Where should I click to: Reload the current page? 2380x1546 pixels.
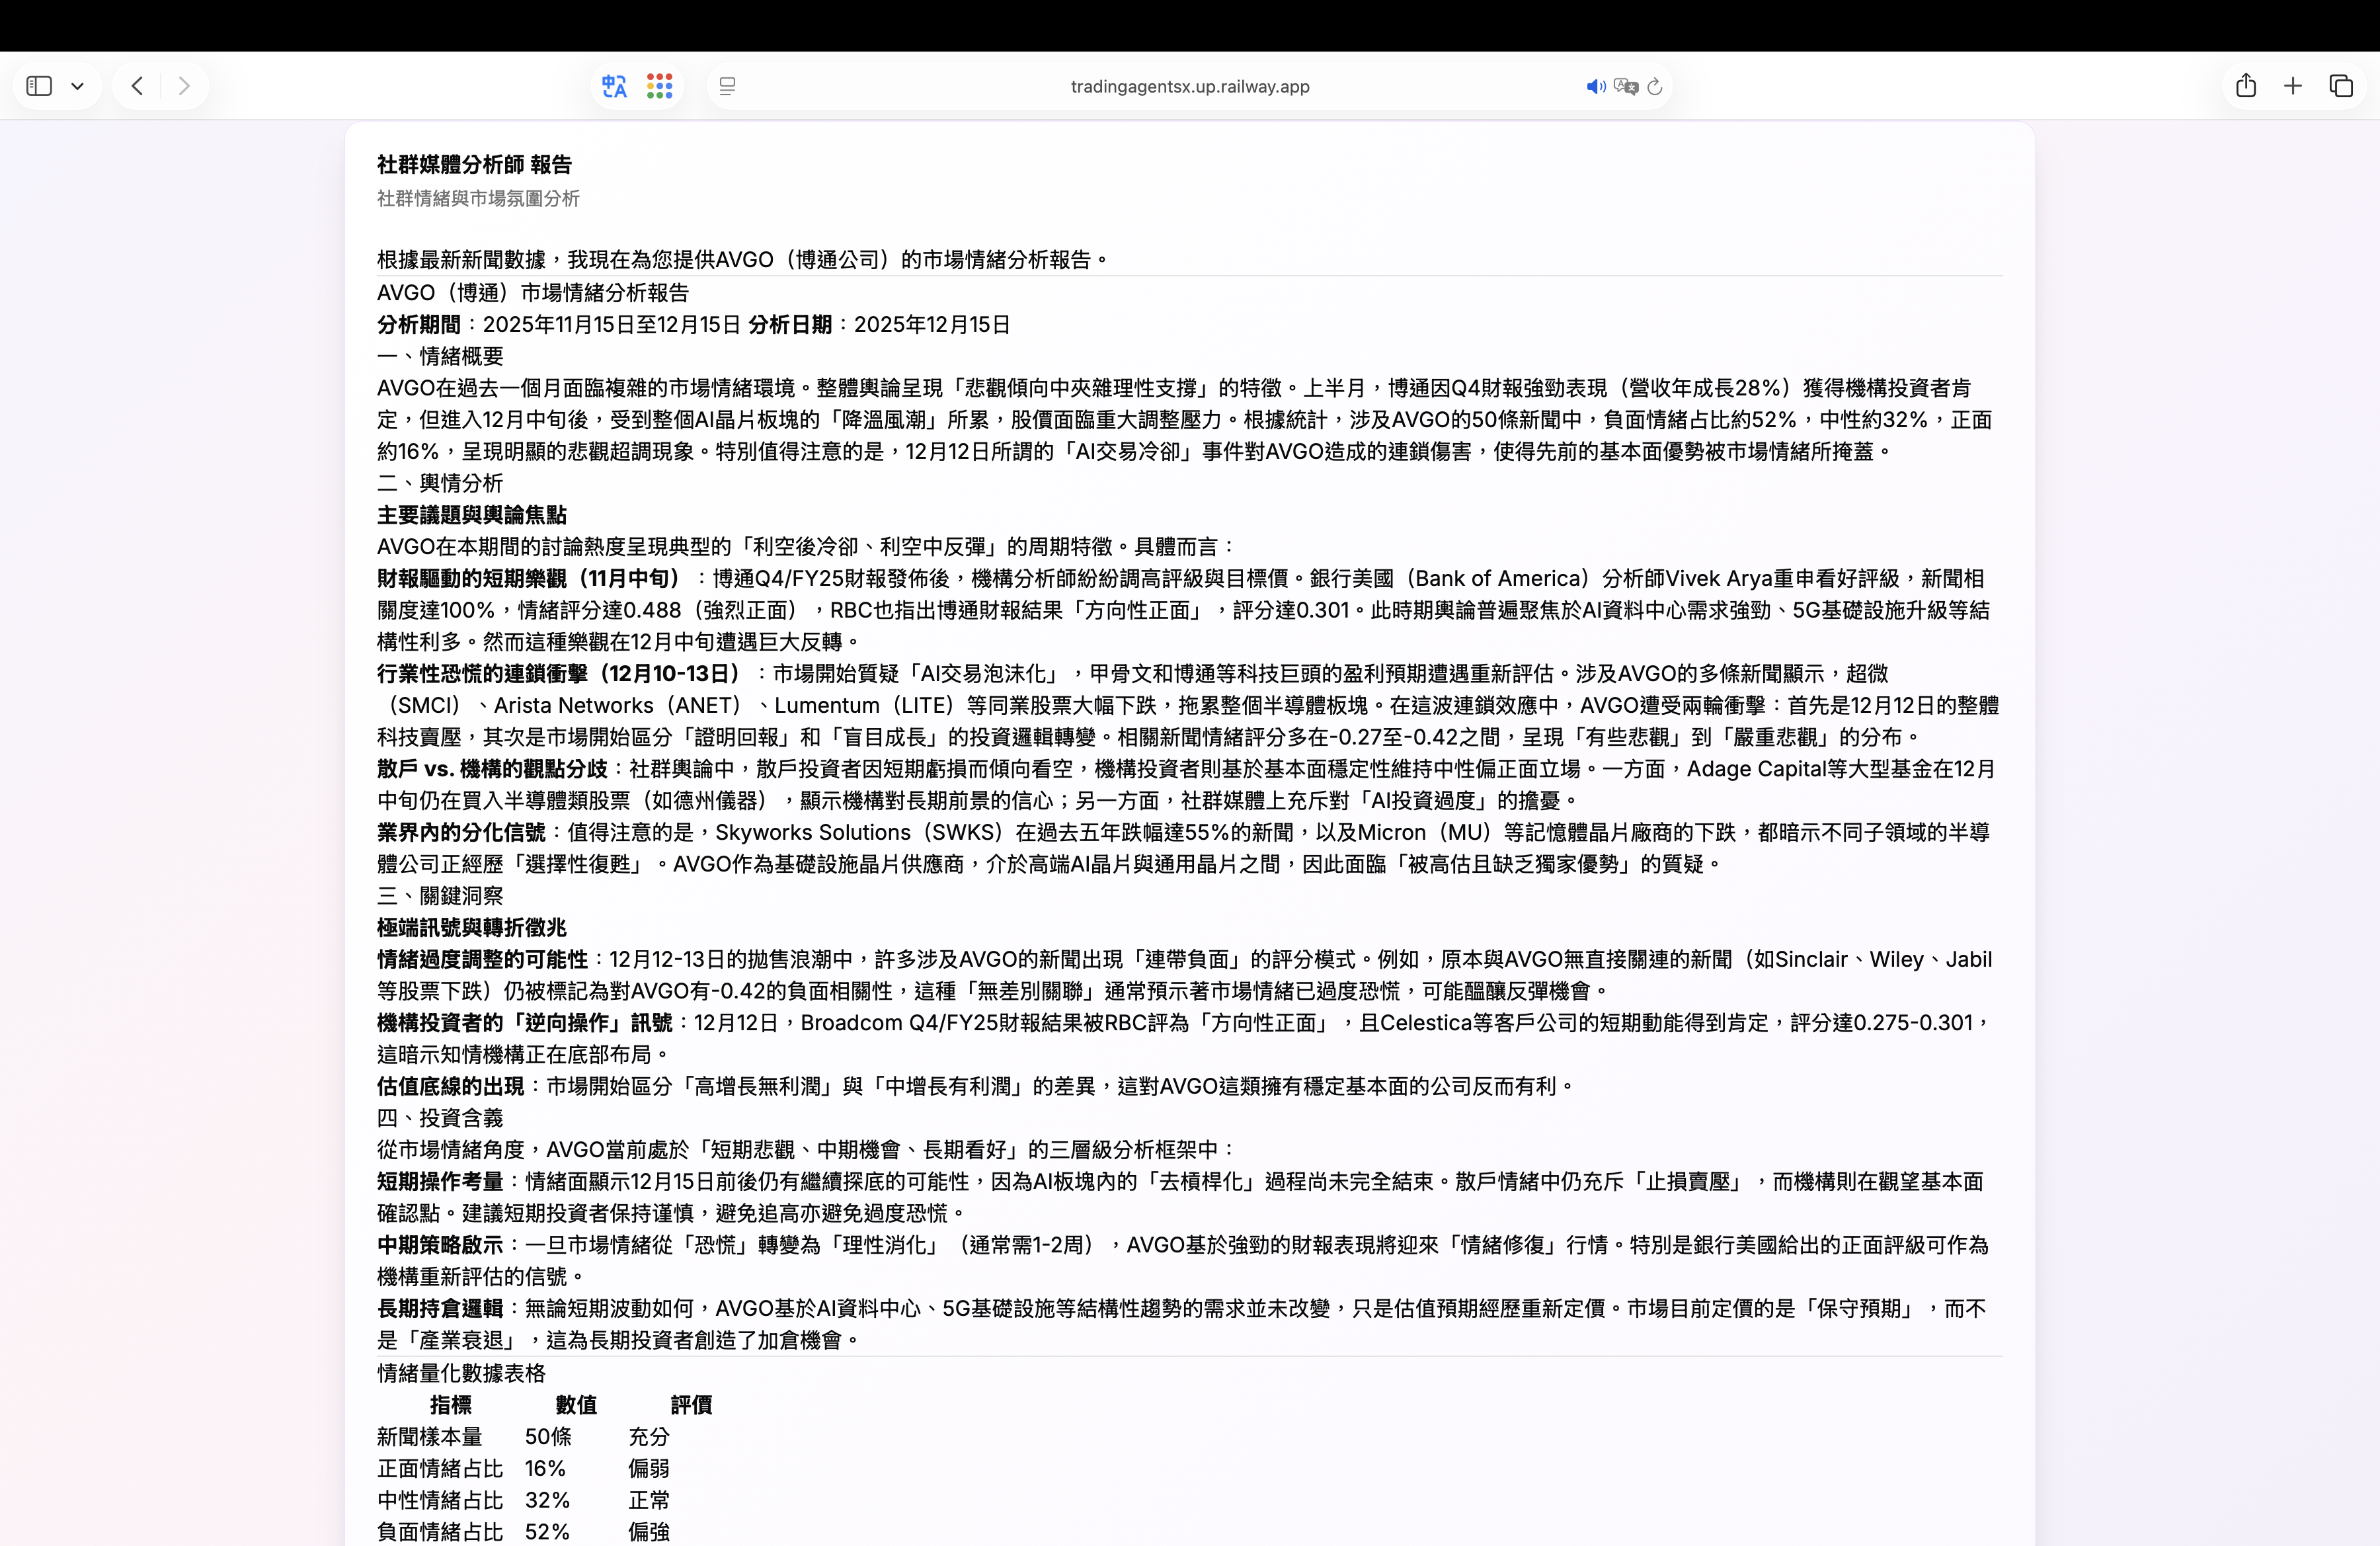tap(1655, 87)
